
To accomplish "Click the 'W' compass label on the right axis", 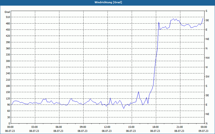I will pyautogui.click(x=207, y=67).
